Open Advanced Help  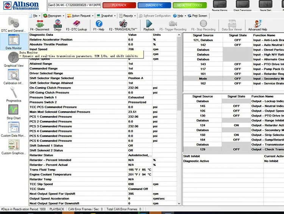[x=257, y=25]
